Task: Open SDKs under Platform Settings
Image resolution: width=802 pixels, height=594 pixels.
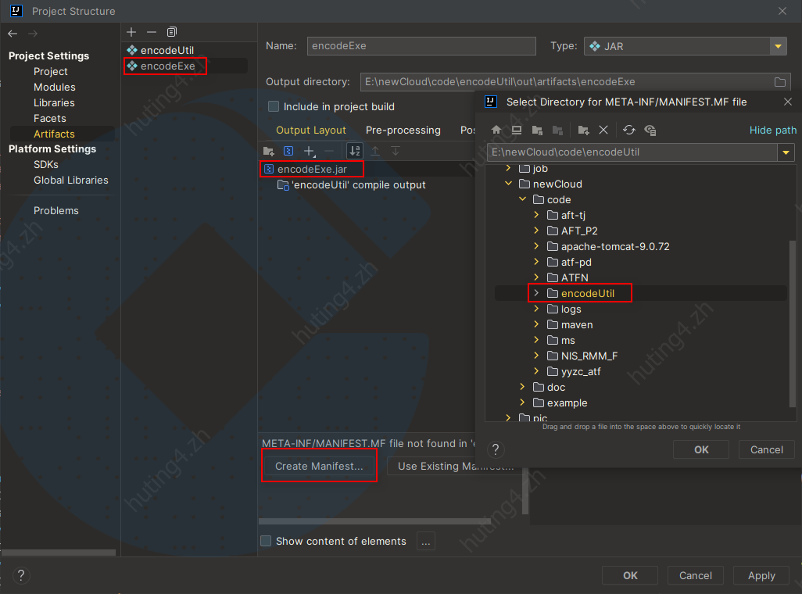Action: click(x=46, y=165)
